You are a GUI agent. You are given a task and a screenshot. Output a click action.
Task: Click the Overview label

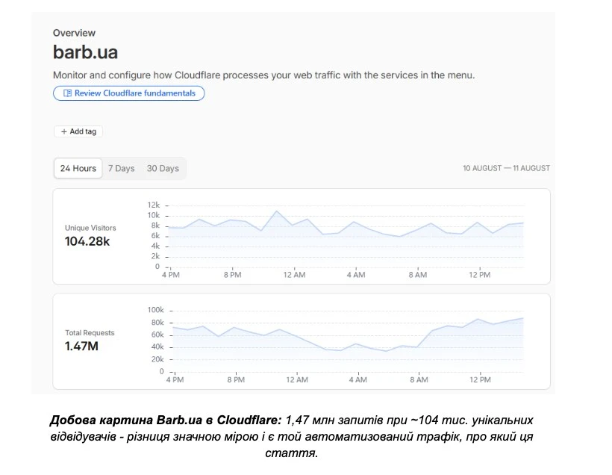74,33
